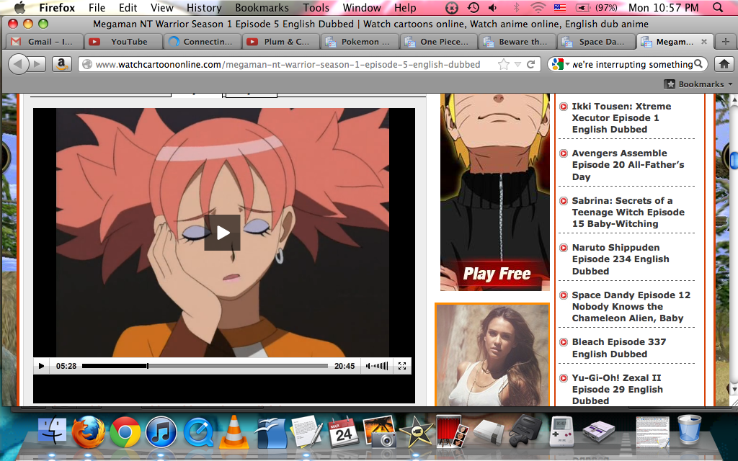Image resolution: width=738 pixels, height=461 pixels.
Task: Open Bleach Episode 337 English Dubbed link
Action: (619, 348)
